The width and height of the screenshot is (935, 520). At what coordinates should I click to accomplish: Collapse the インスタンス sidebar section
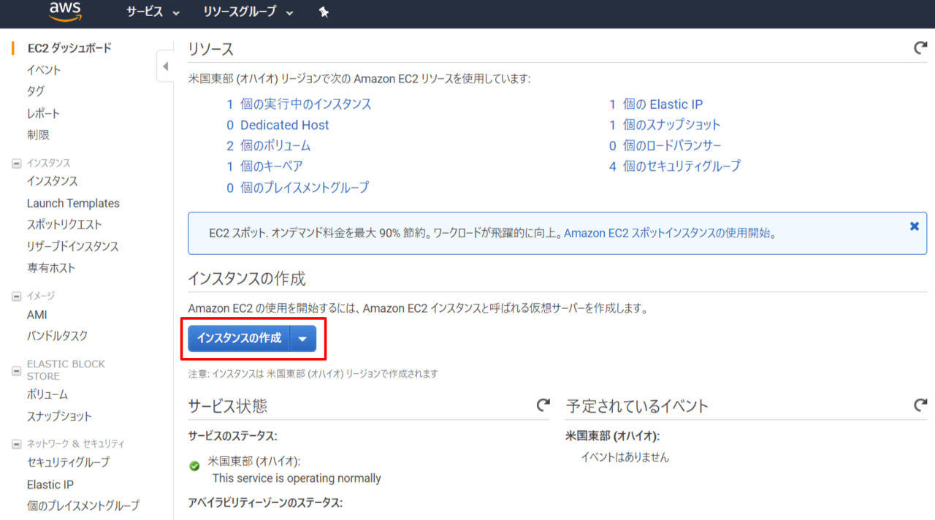(x=17, y=164)
